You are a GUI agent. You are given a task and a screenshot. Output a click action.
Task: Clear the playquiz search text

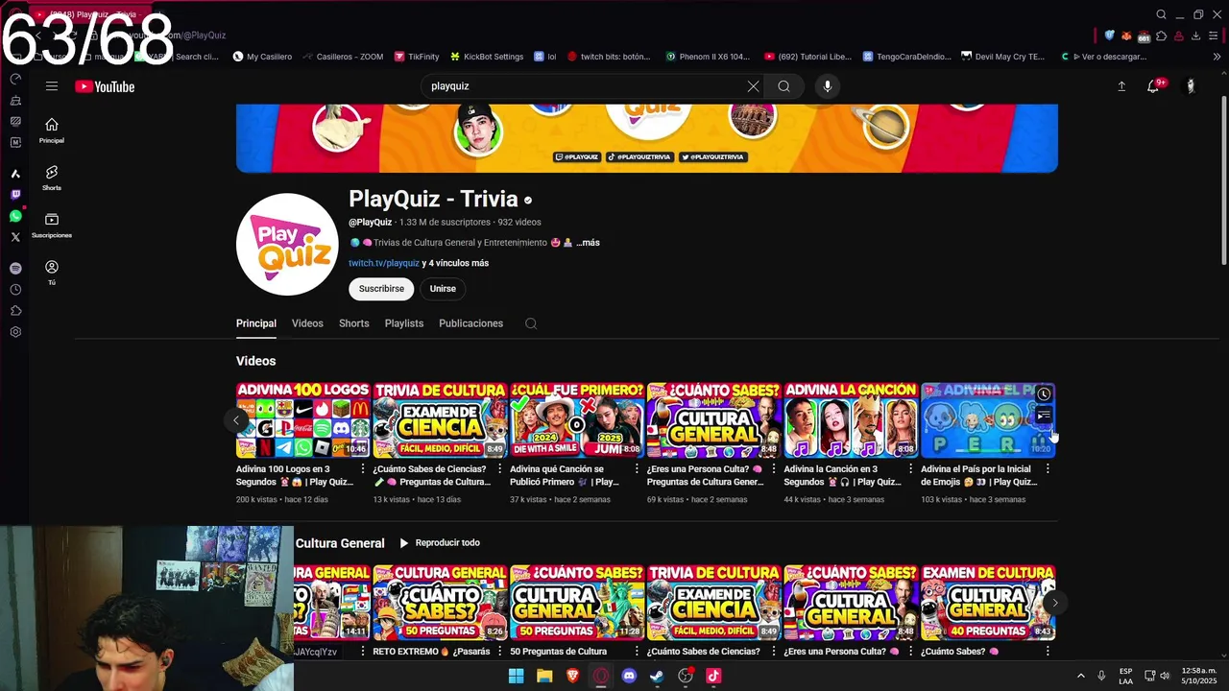point(753,86)
